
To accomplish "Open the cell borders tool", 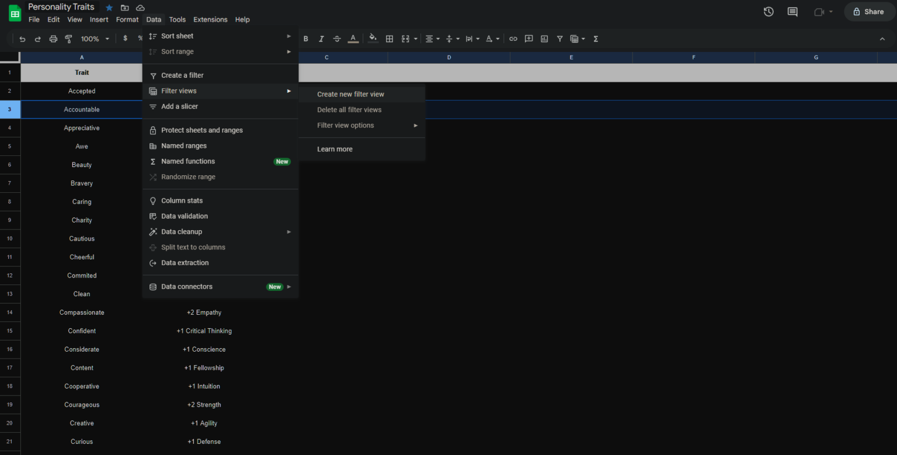I will coord(390,39).
